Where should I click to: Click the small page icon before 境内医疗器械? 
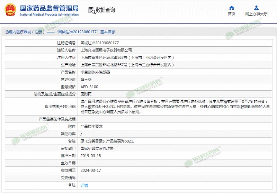pos(7,32)
